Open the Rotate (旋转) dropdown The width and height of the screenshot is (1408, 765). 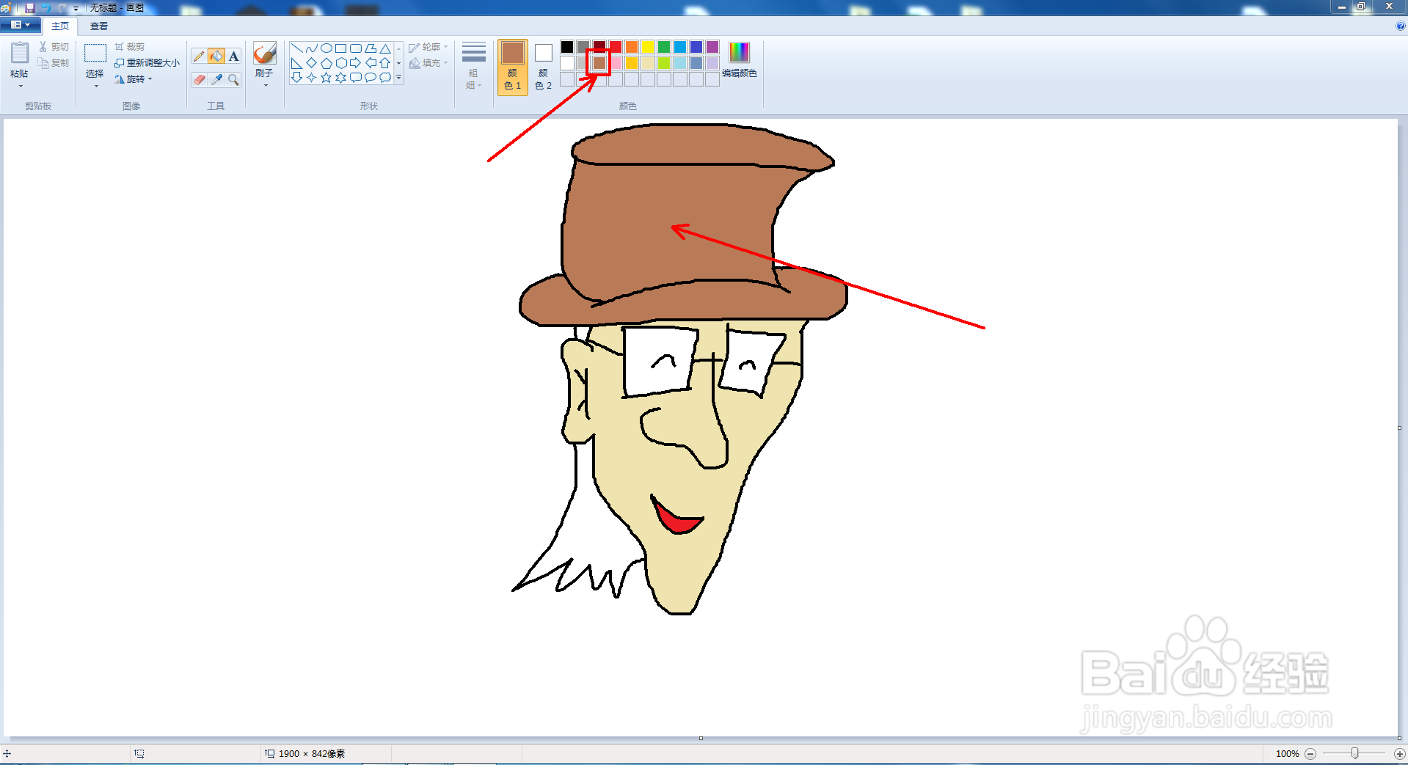tap(134, 79)
